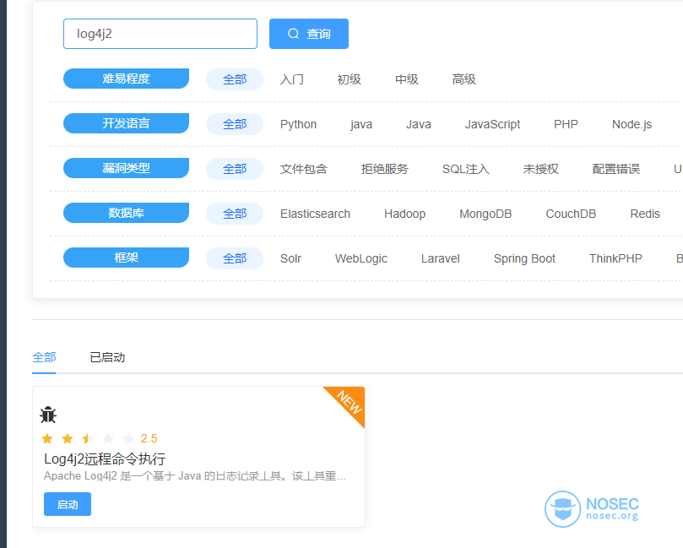Filter by Hadoop database
Image resolution: width=683 pixels, height=548 pixels.
pos(404,214)
